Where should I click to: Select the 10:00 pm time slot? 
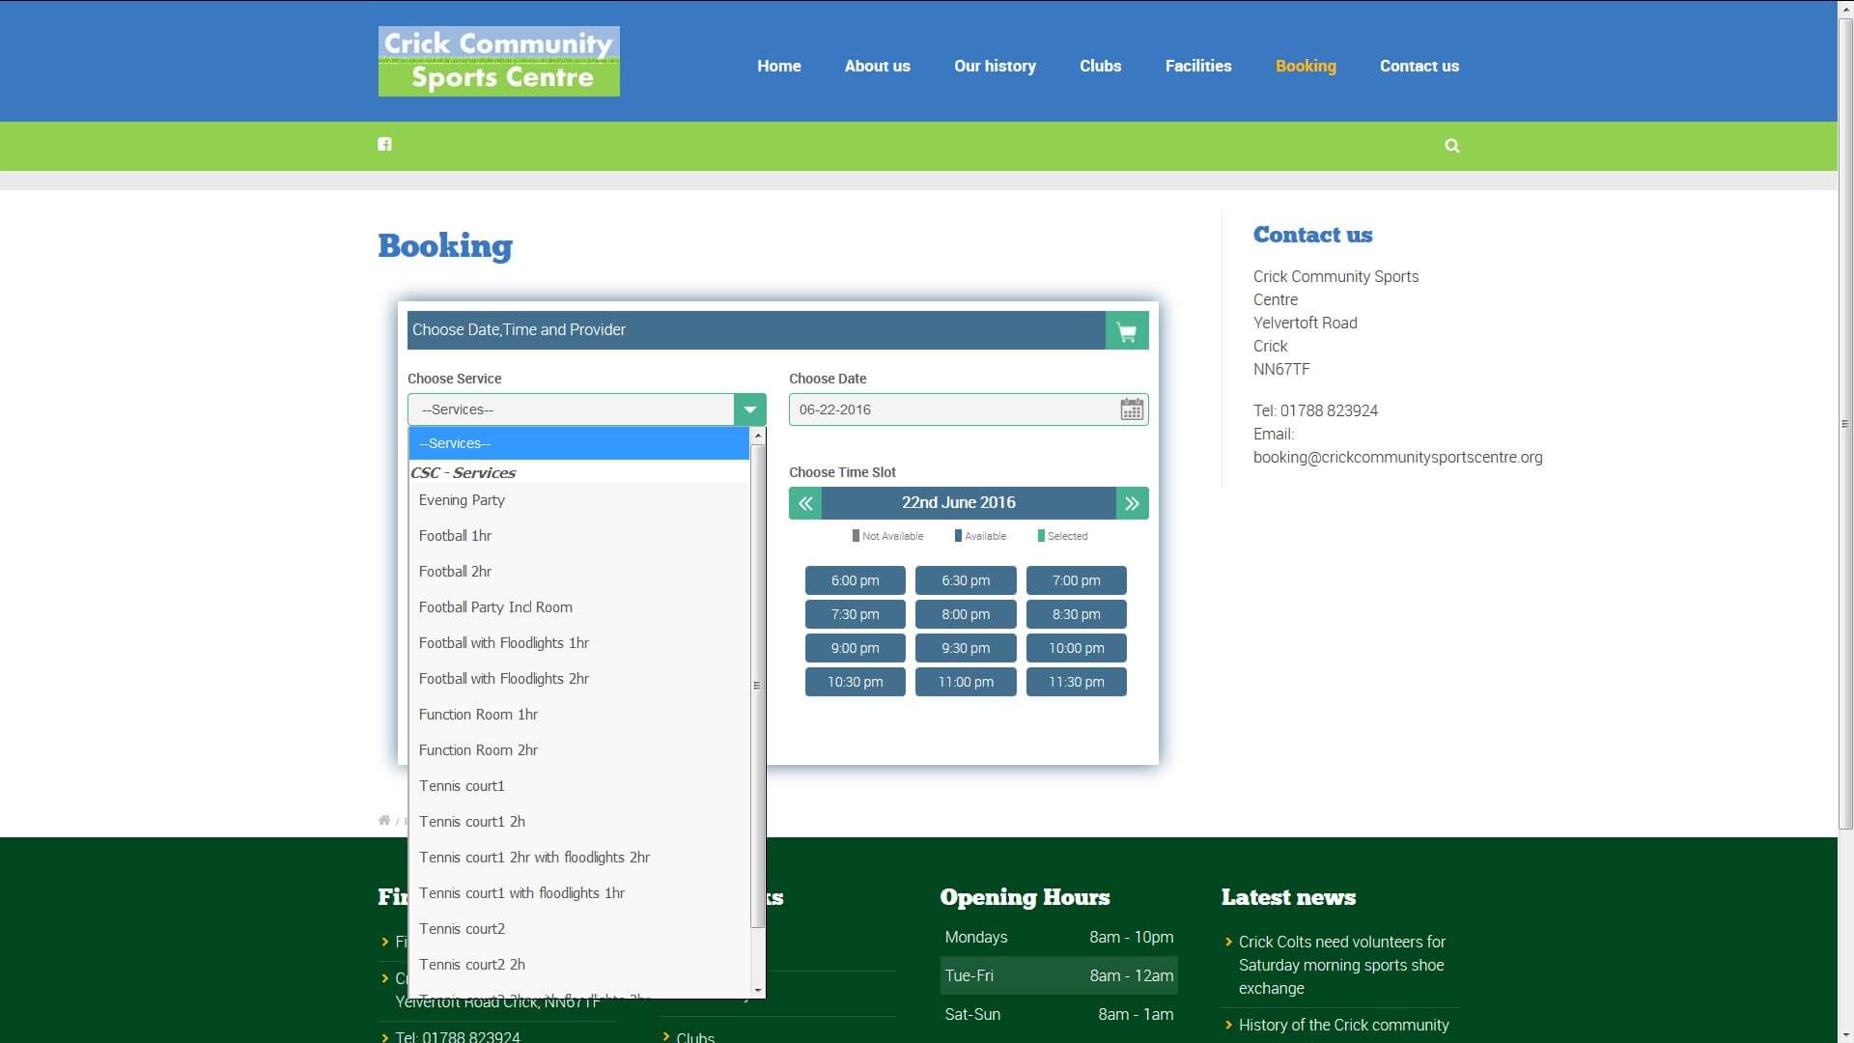[x=1077, y=648]
